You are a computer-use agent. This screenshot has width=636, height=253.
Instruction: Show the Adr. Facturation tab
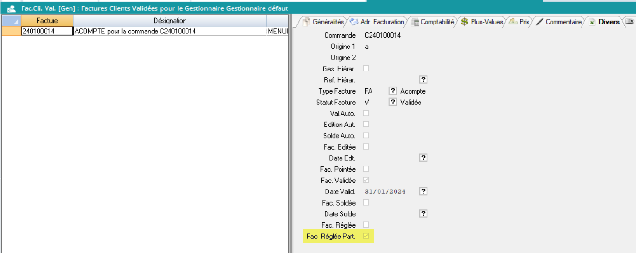pos(378,22)
